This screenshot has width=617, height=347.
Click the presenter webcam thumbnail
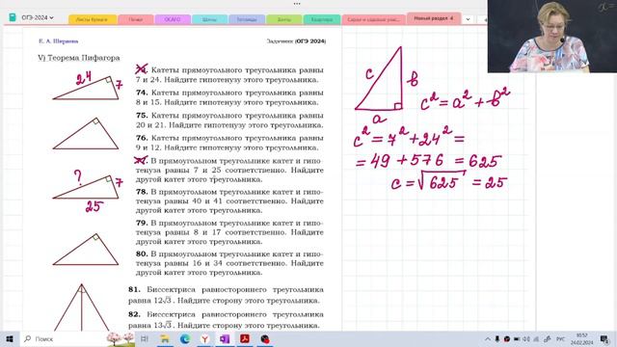coord(552,37)
